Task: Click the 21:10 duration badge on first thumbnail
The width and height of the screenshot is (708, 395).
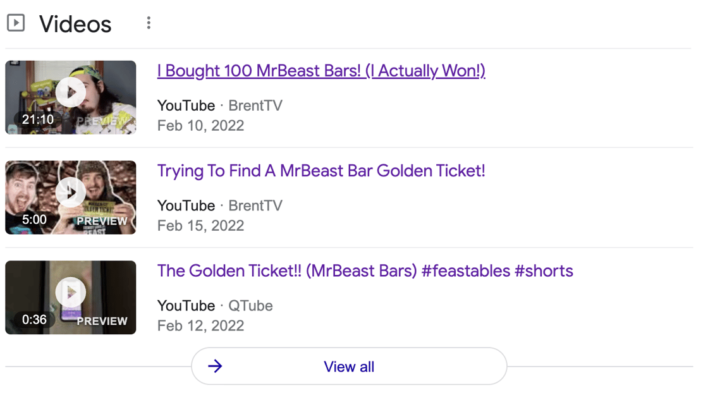Action: click(x=38, y=119)
